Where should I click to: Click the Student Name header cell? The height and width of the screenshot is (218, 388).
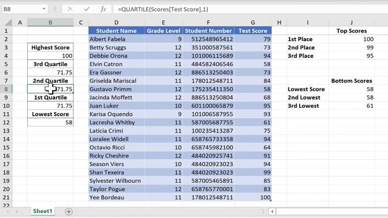click(x=116, y=31)
